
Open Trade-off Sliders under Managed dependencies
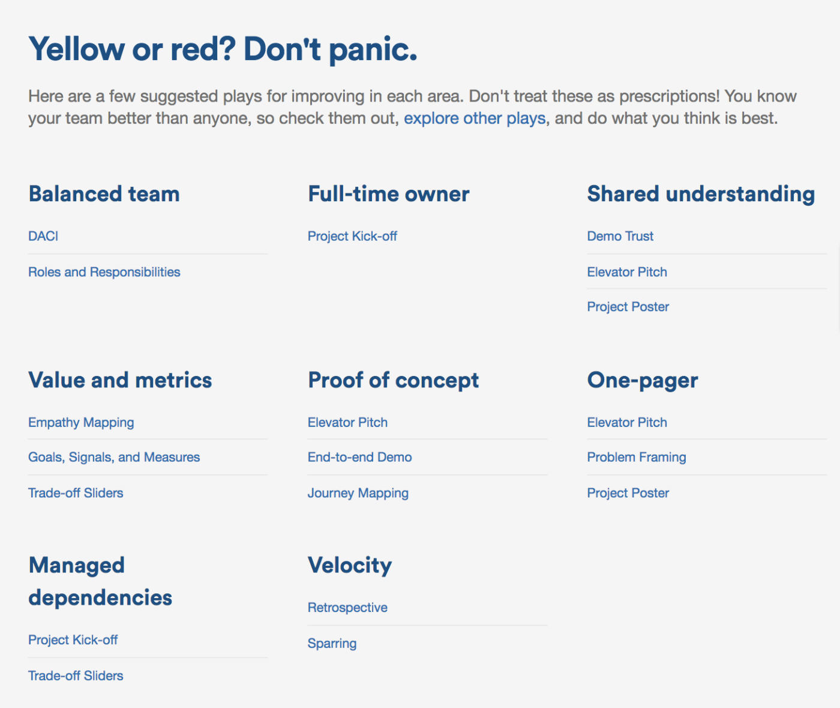(x=76, y=676)
